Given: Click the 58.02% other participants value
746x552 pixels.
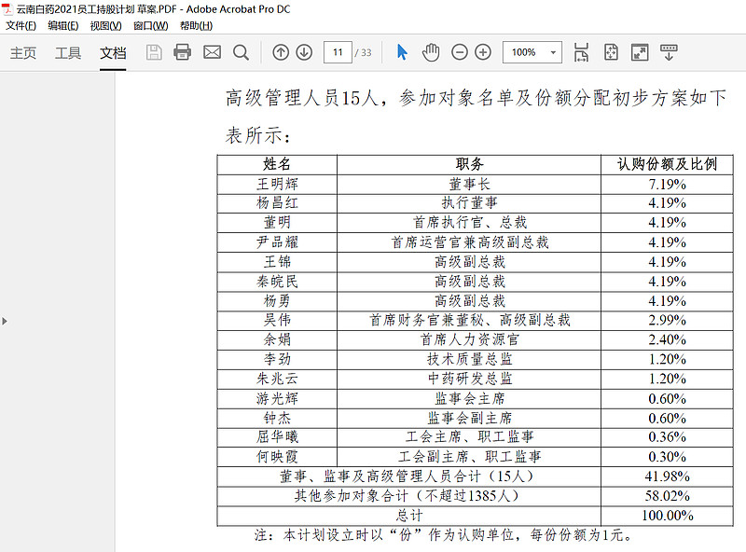Looking at the screenshot, I should click(667, 496).
